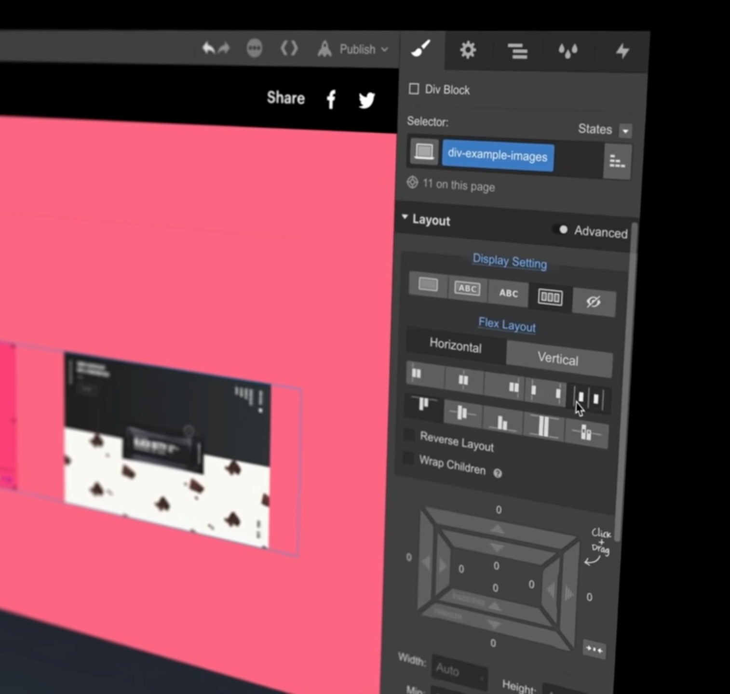Click the Undo arrow in top toolbar

pos(208,48)
